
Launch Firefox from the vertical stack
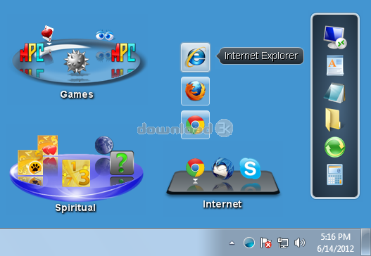pyautogui.click(x=195, y=91)
